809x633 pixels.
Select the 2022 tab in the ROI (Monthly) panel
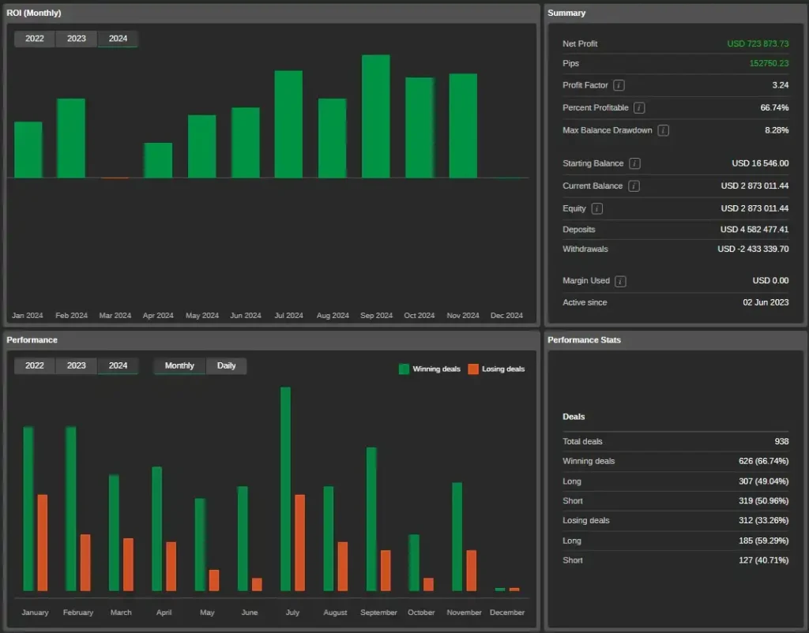[x=35, y=39]
